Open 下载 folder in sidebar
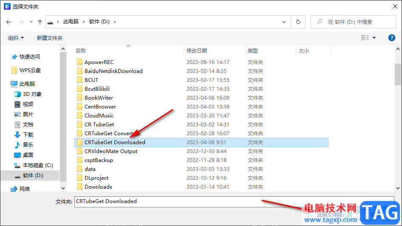 coord(28,135)
